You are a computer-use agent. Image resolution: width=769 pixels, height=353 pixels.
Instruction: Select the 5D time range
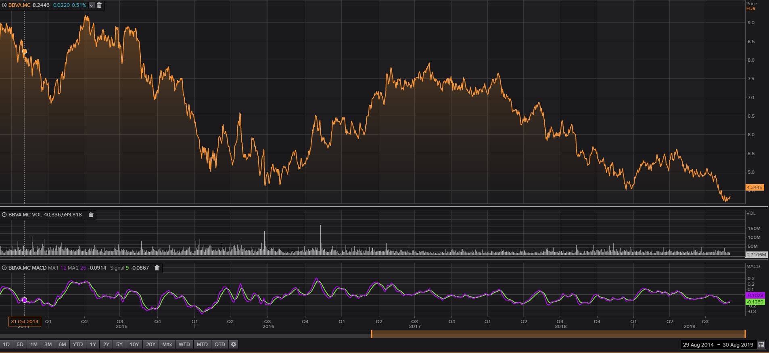[x=20, y=345]
